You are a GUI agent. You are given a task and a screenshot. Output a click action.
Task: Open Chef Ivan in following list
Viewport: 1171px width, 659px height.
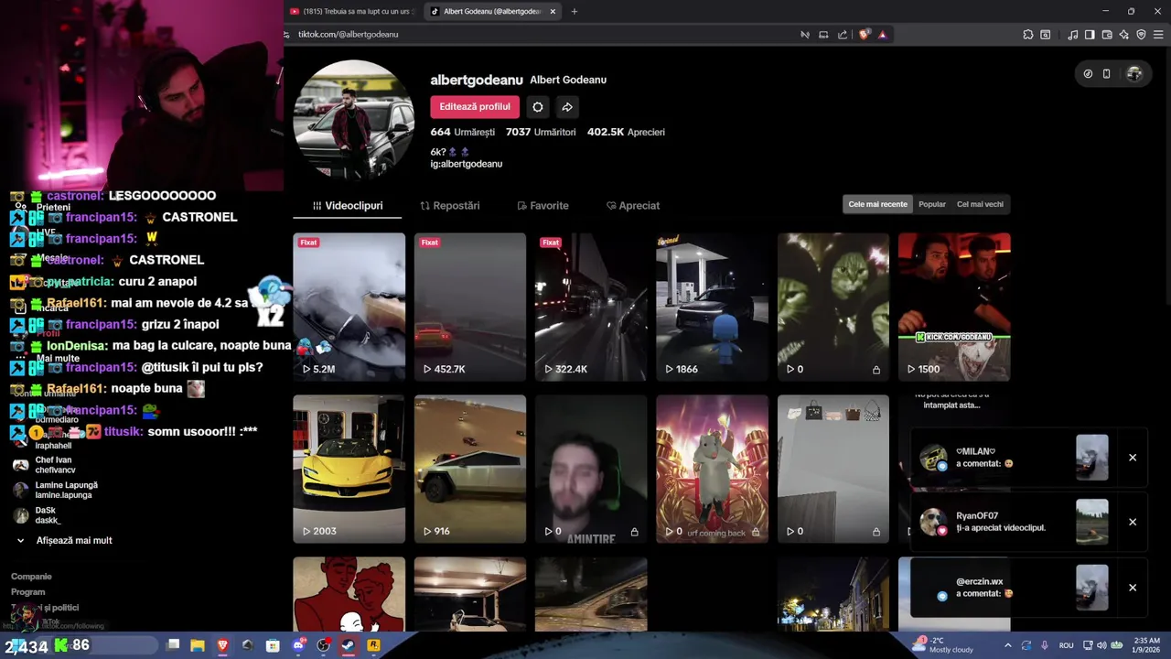pyautogui.click(x=55, y=465)
